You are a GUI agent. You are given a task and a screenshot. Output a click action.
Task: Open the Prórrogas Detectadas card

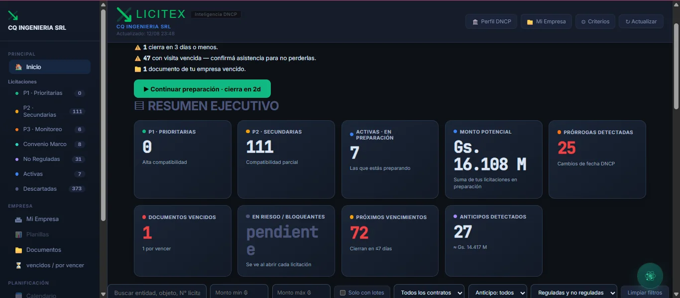(x=597, y=159)
